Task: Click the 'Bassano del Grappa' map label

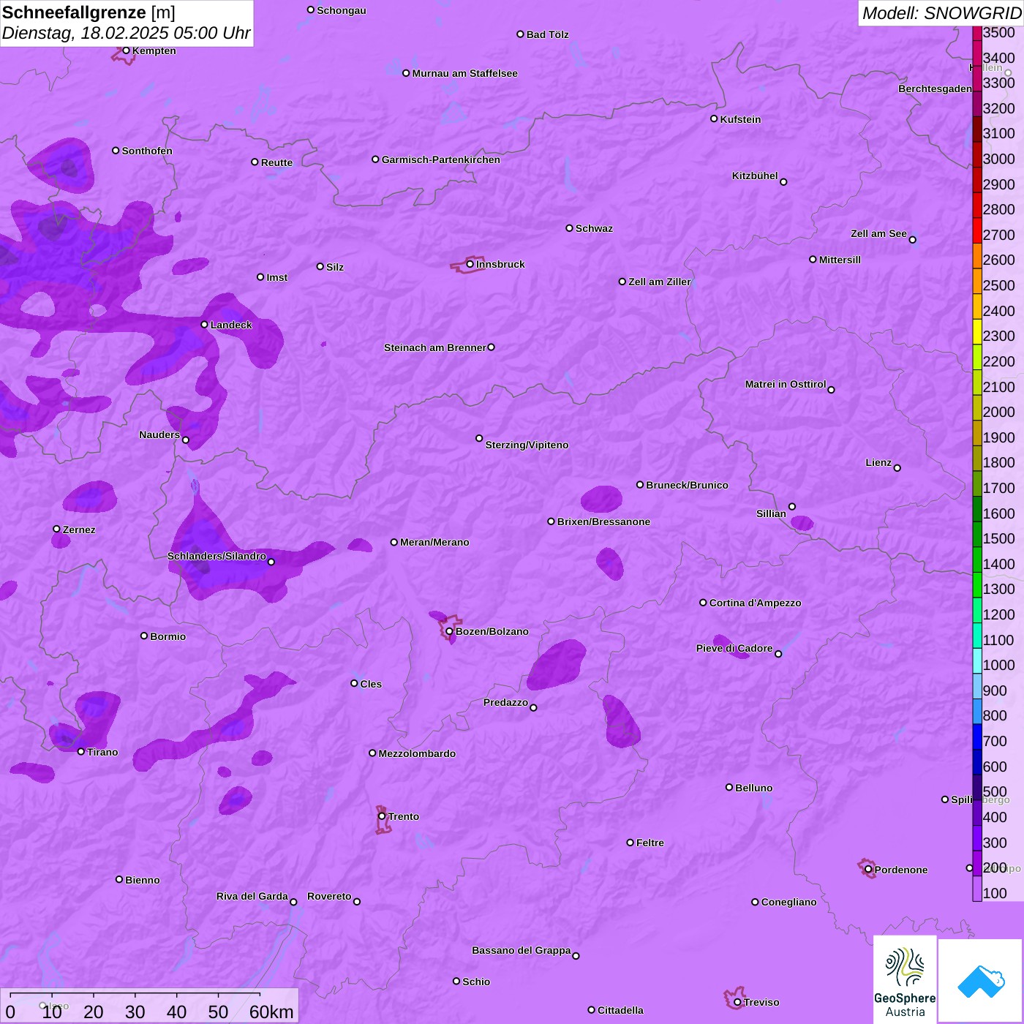Action: tap(522, 950)
